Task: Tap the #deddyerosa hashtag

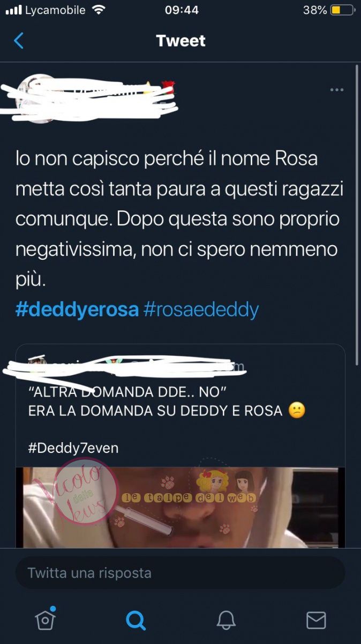Action: click(77, 310)
